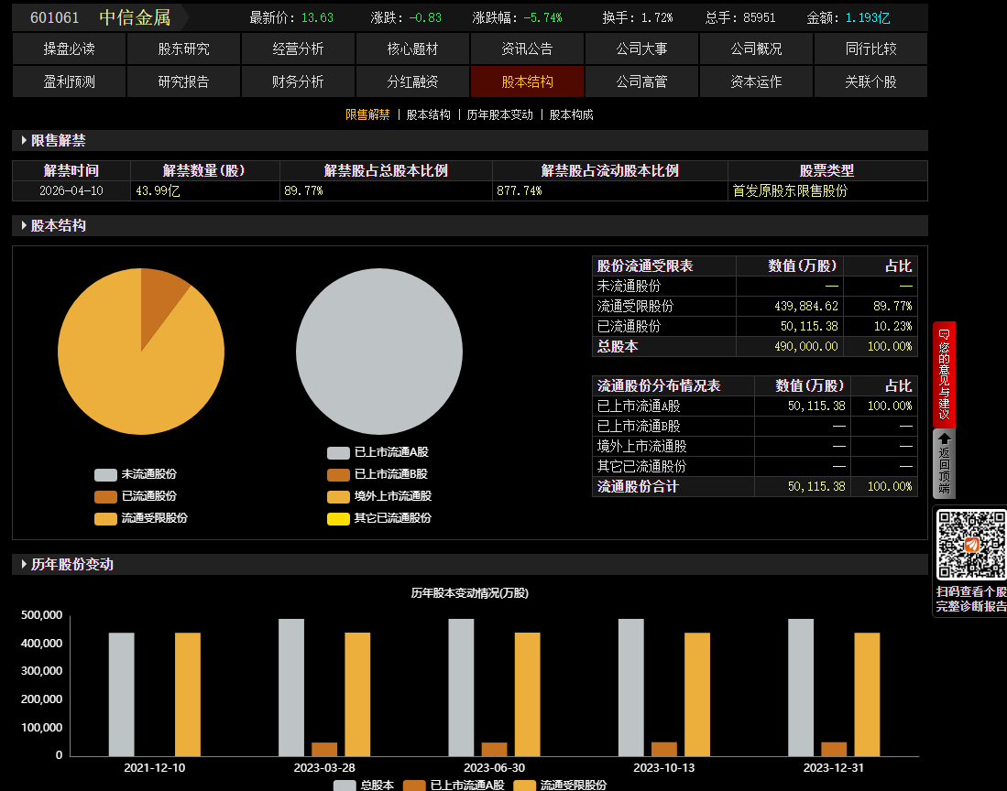Switch to 经营分析 tab
This screenshot has width=1007, height=791.
click(298, 49)
